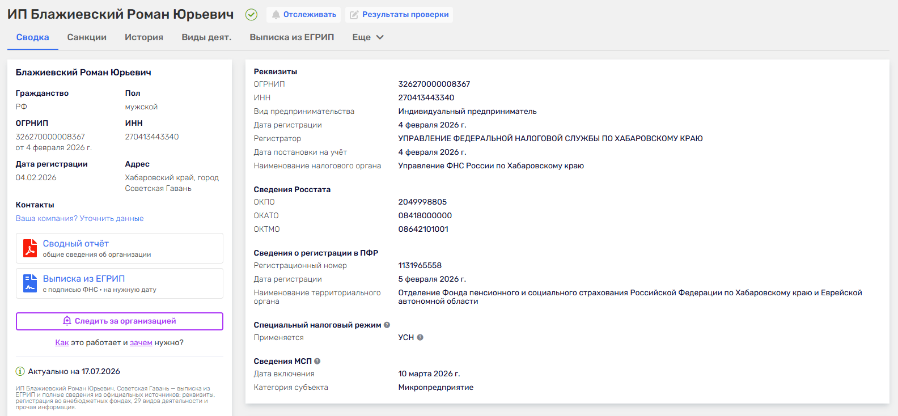Click the Отслеживать button

(x=303, y=15)
